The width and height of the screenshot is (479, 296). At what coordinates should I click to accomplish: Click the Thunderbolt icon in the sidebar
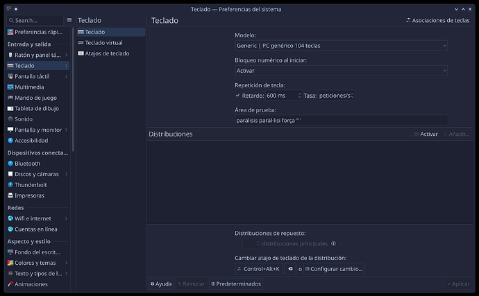(10, 185)
